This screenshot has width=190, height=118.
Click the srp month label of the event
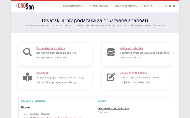coord(25,114)
